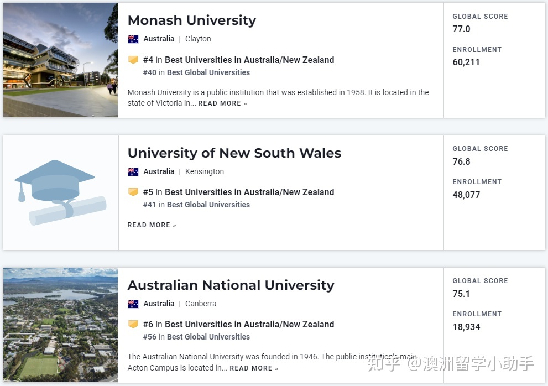Click READ MORE under University of New South Wales
Viewport: 548px width, 386px height.
[152, 225]
